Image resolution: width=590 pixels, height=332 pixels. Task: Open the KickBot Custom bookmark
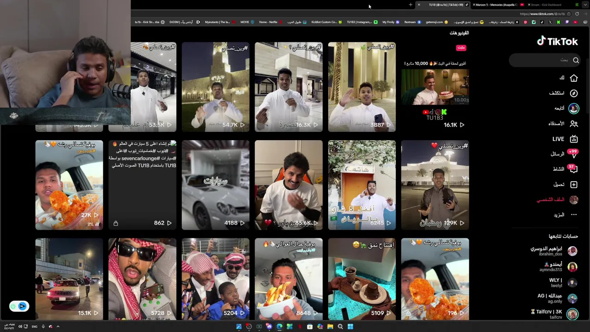pos(326,22)
